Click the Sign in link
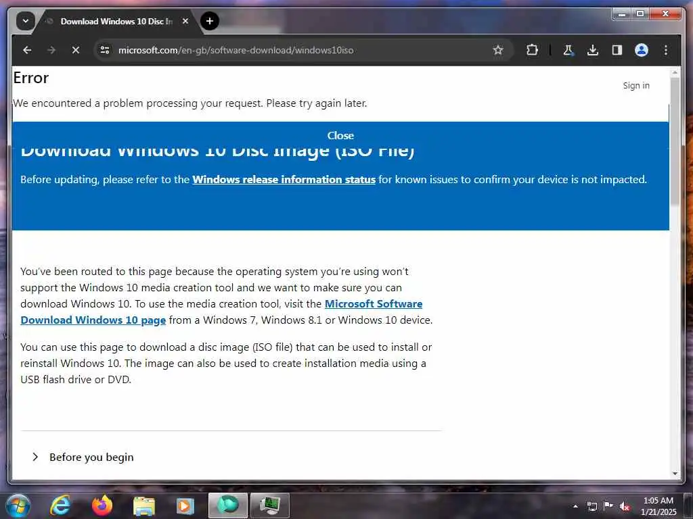Screen dimensions: 693x519 point(636,86)
